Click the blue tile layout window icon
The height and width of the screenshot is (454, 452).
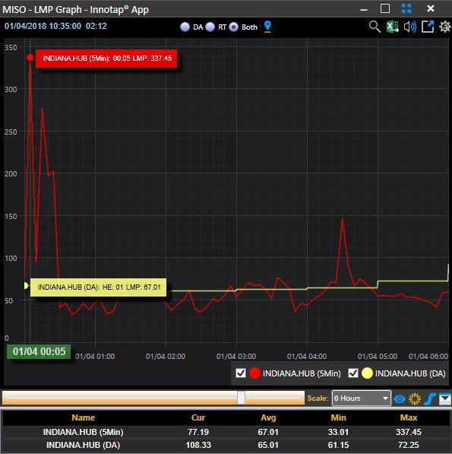[406, 8]
